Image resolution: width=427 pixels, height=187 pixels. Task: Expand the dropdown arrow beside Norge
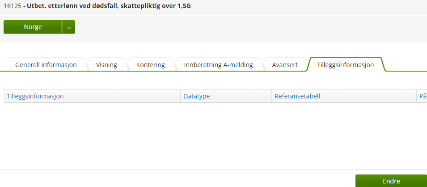coord(69,27)
